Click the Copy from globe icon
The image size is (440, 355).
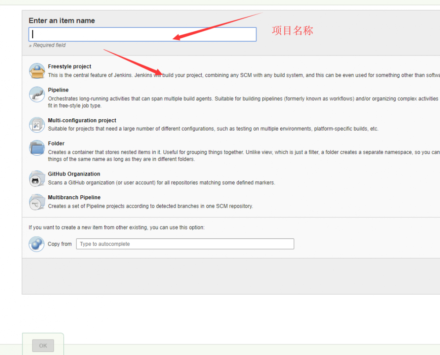click(37, 244)
